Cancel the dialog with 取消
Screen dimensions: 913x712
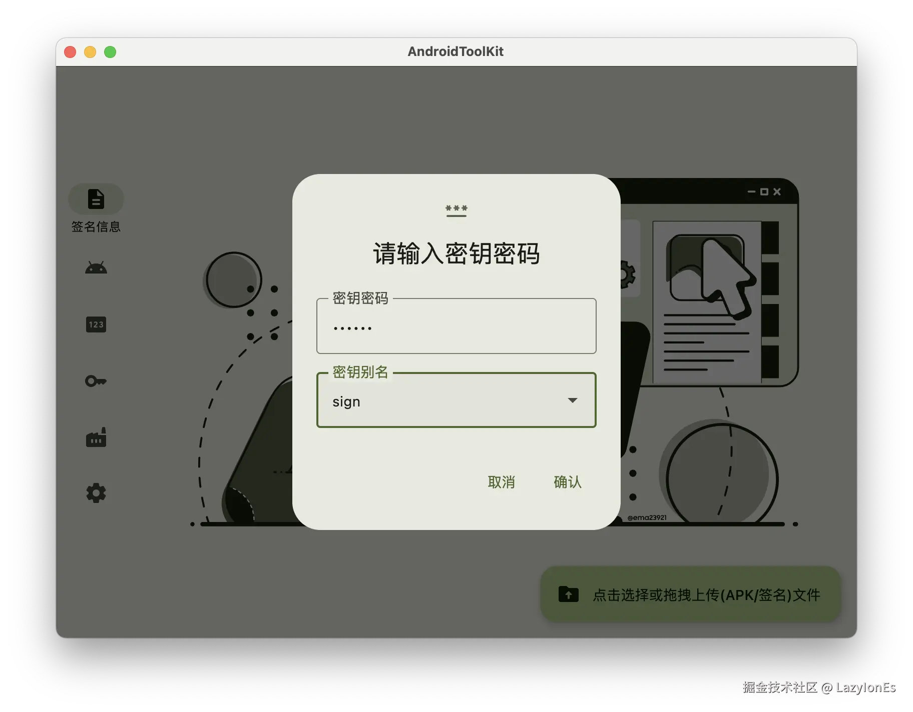(x=501, y=482)
